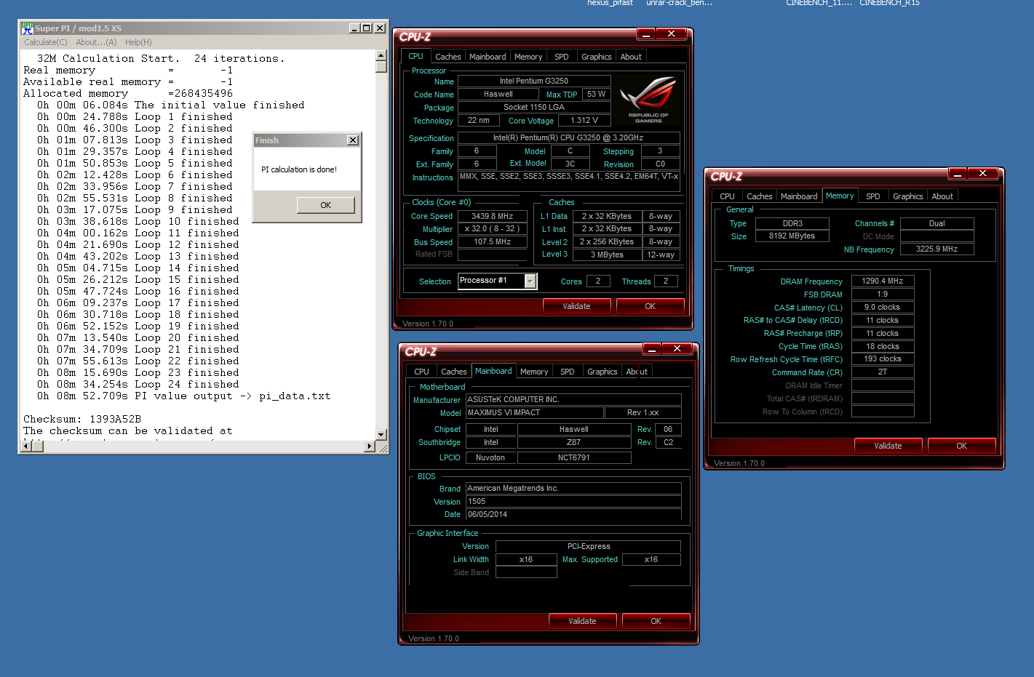Switch to SPD tab in the top CPU-Z window

[x=562, y=57]
